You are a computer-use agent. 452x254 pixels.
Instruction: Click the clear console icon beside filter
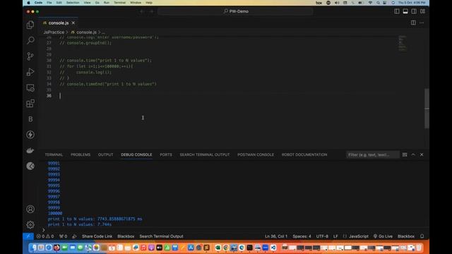click(405, 155)
